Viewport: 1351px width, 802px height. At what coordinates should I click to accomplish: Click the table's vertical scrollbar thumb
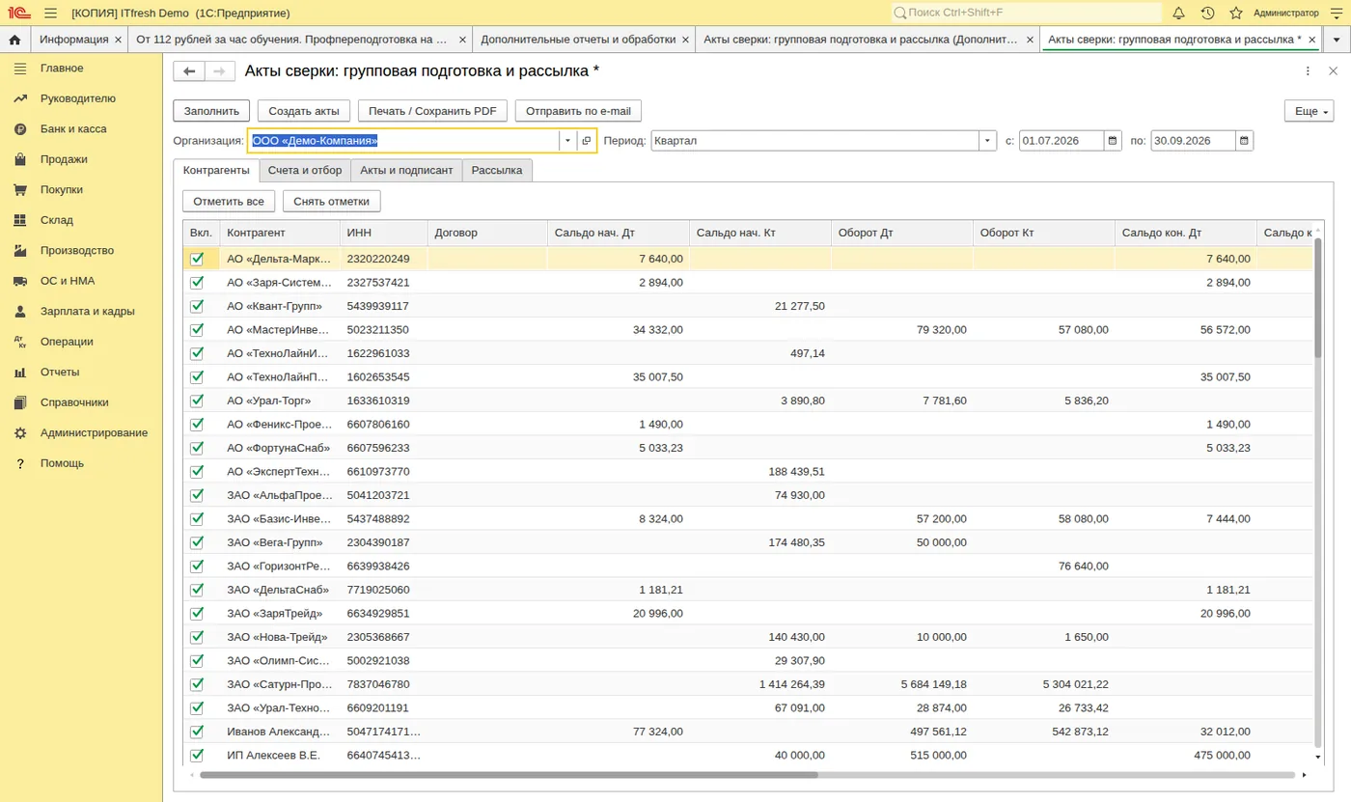coord(1318,297)
